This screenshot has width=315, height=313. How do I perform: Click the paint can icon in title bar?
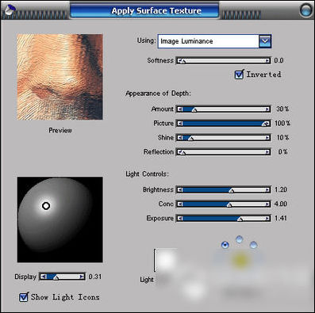10,10
